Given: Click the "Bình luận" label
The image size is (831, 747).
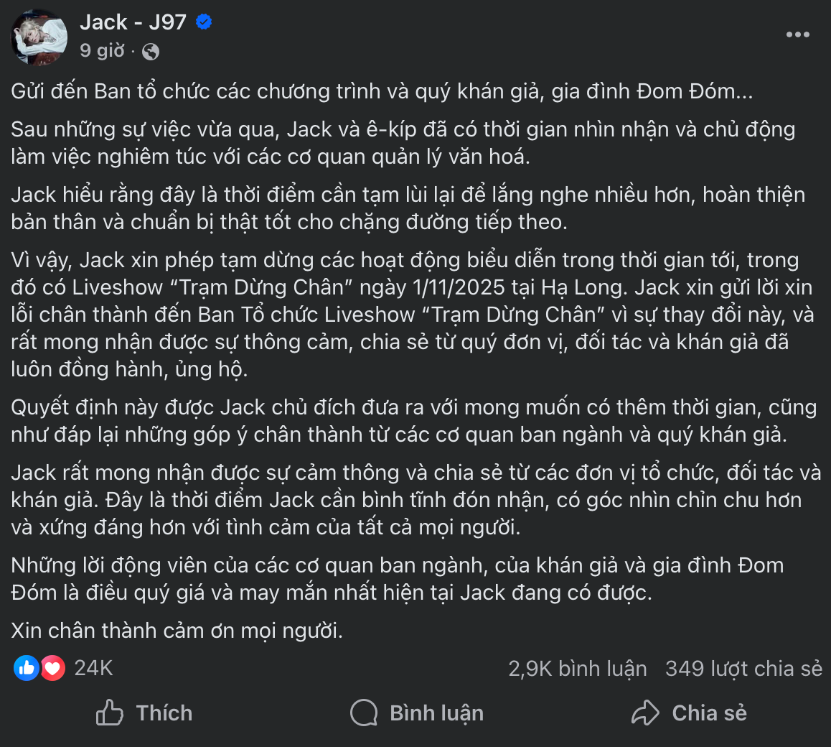Looking at the screenshot, I should tap(436, 713).
